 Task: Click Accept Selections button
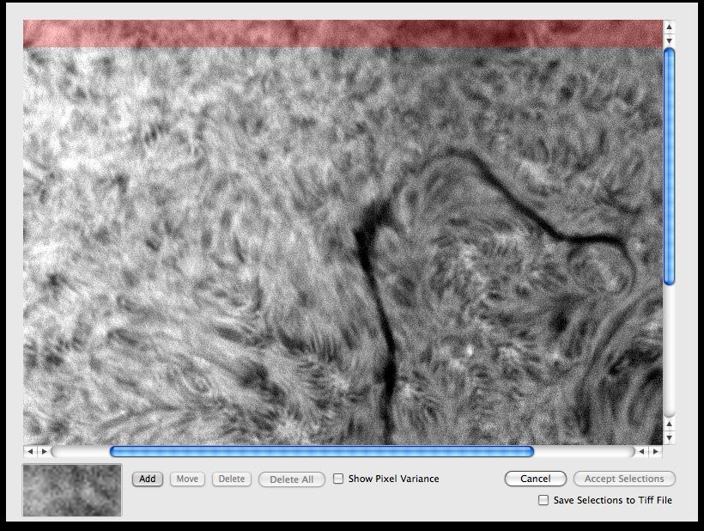[624, 479]
